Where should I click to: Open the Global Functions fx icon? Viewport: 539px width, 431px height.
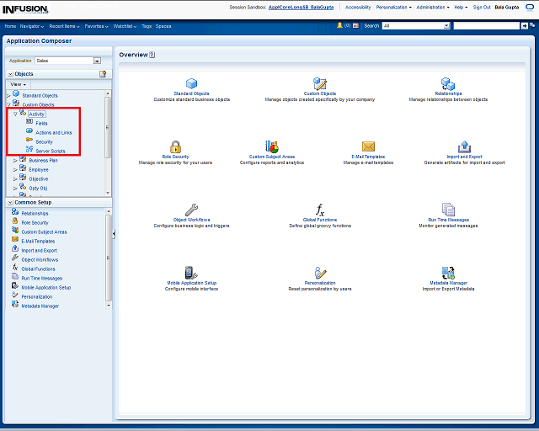click(x=319, y=210)
